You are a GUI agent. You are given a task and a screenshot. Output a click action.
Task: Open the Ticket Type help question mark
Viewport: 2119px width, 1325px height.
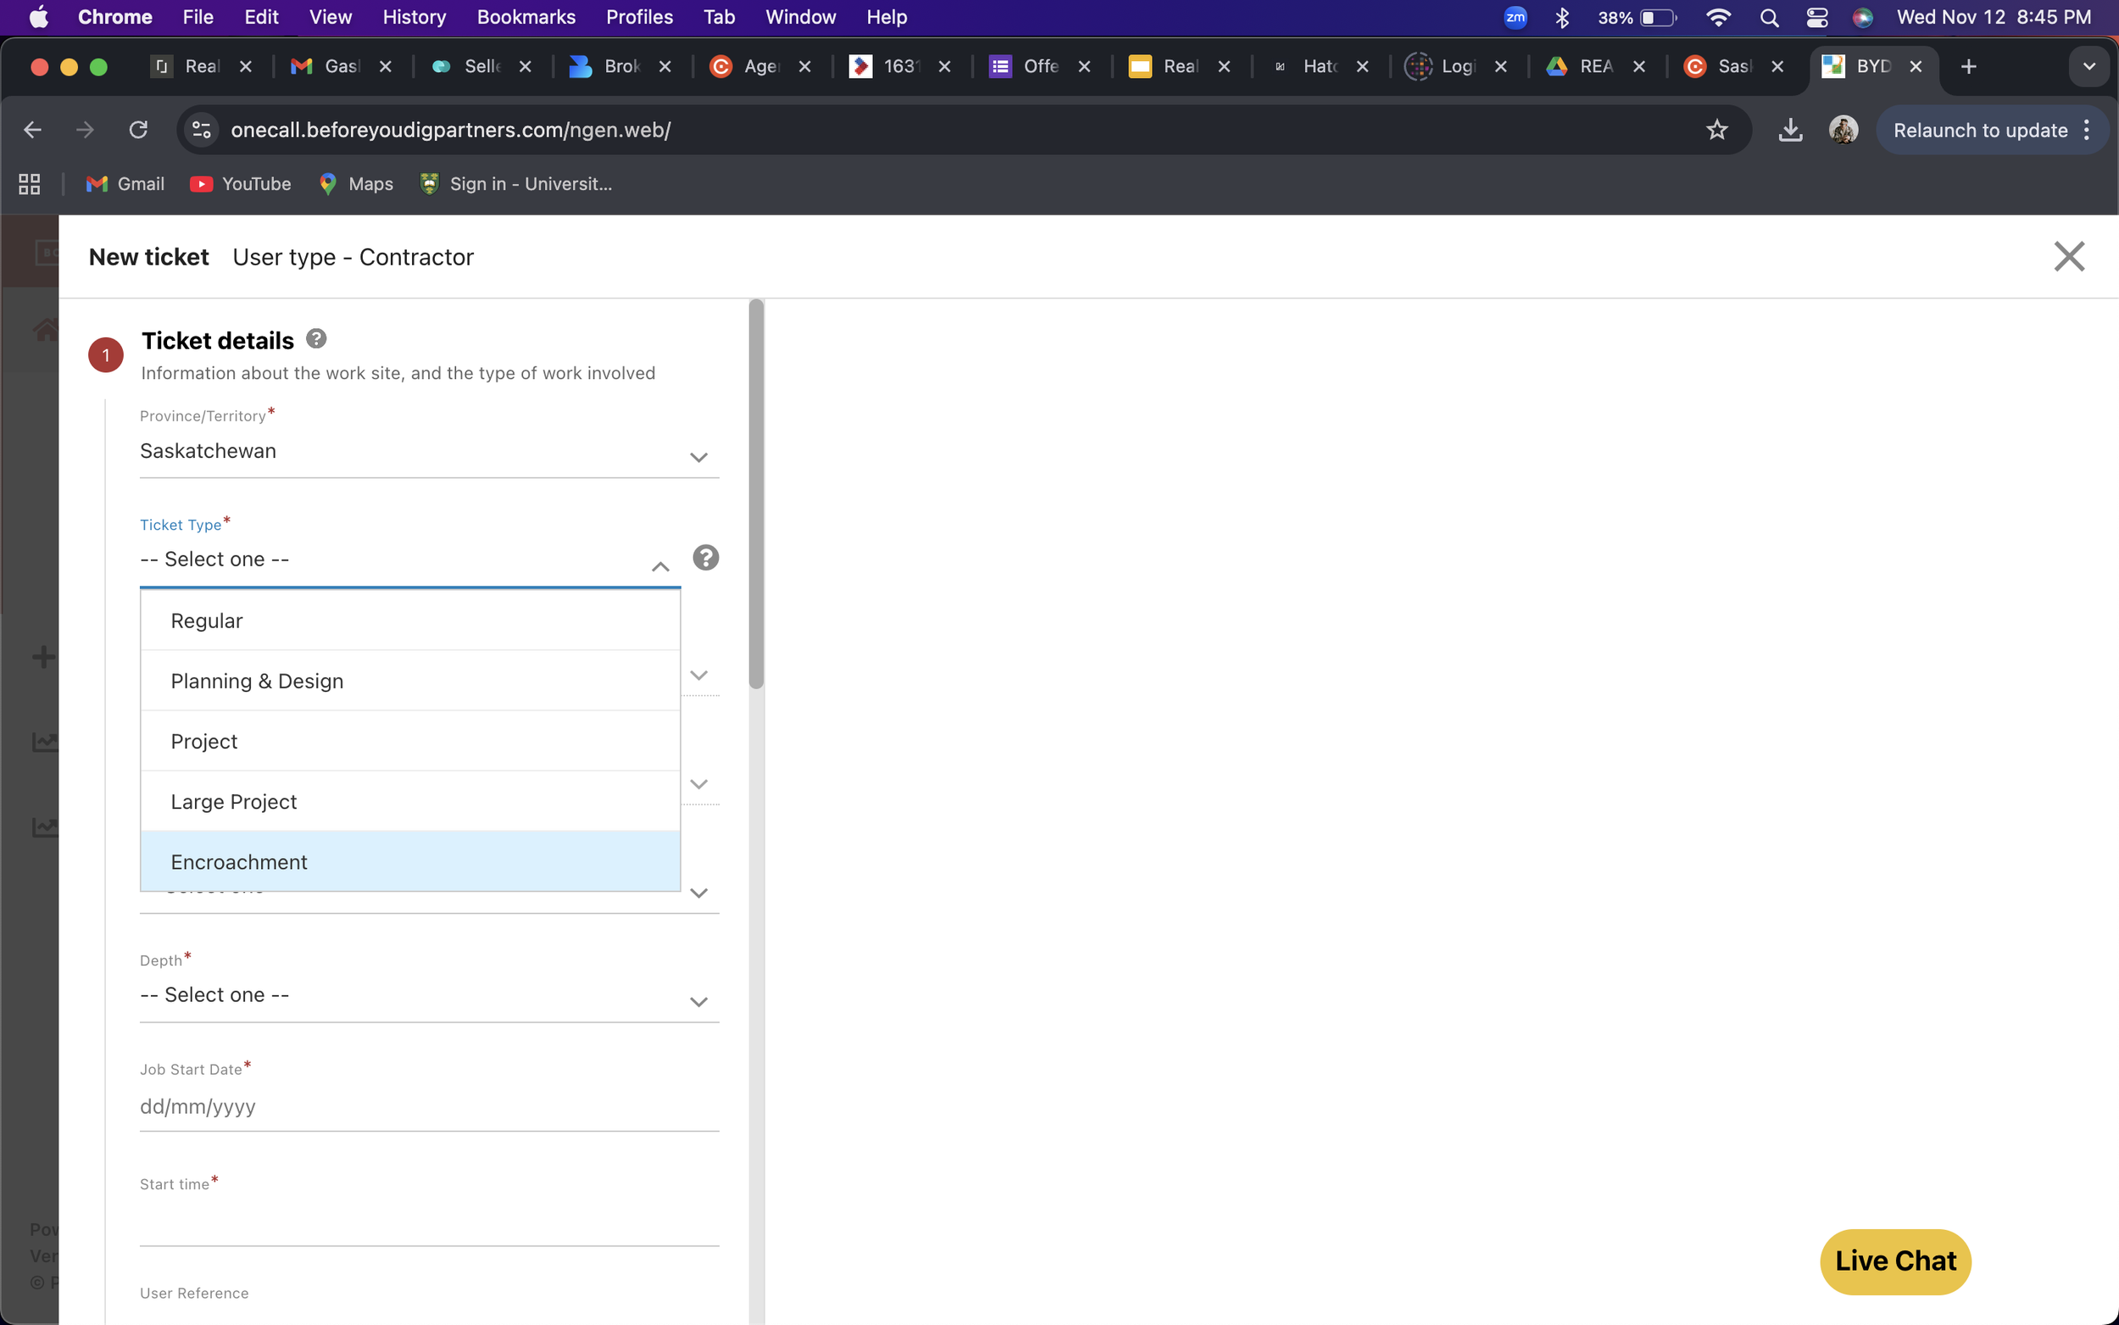click(705, 557)
